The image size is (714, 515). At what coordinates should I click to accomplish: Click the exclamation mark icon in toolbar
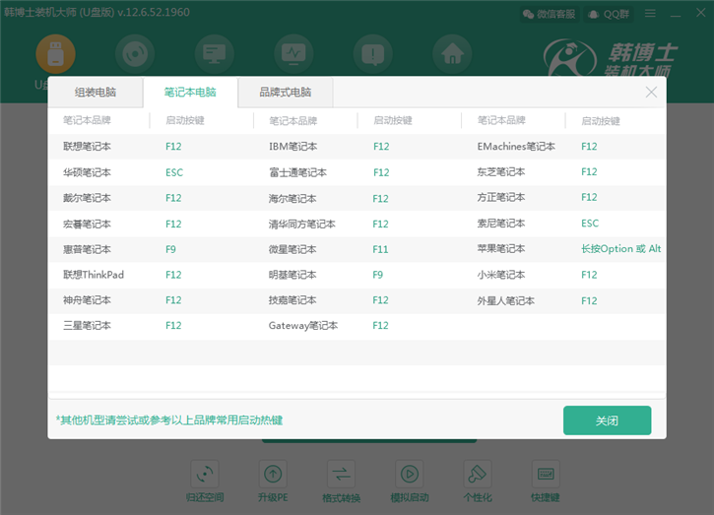[372, 53]
